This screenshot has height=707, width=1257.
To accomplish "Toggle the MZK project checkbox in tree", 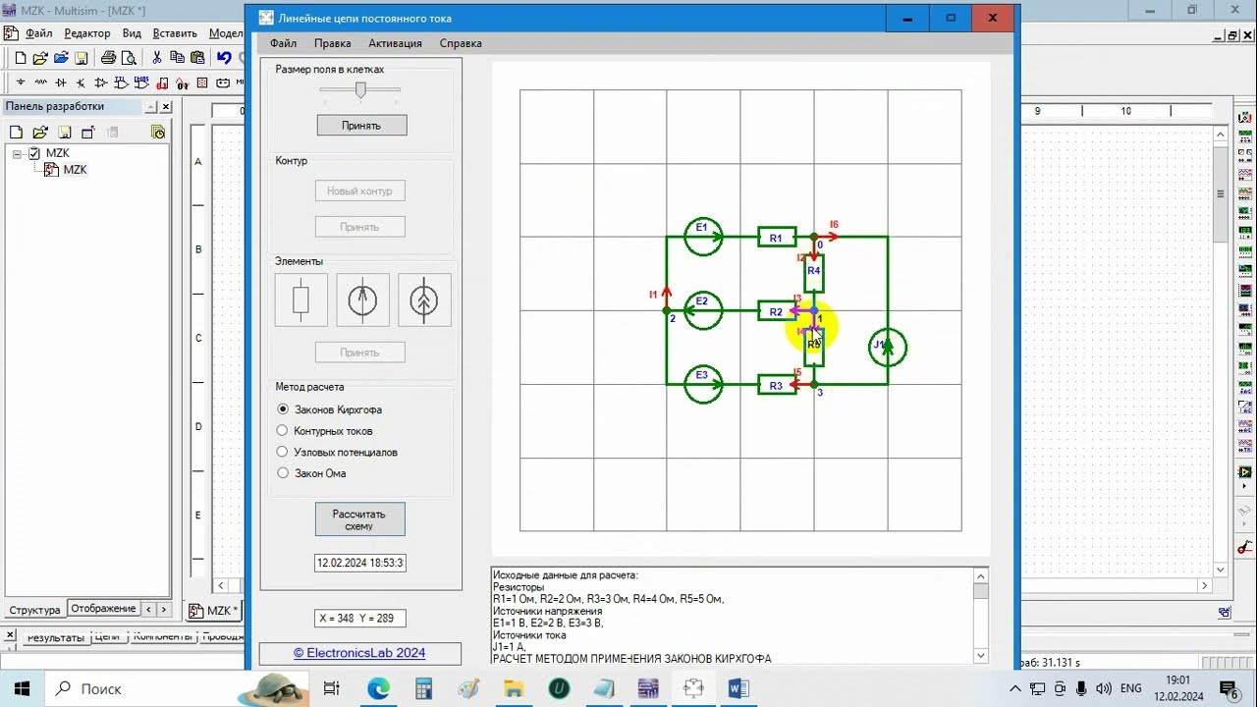I will (x=34, y=153).
